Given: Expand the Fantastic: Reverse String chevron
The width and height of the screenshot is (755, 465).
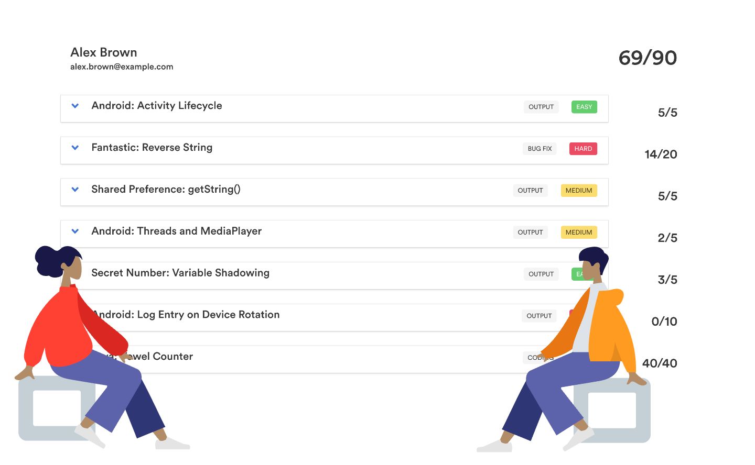Looking at the screenshot, I should [75, 148].
